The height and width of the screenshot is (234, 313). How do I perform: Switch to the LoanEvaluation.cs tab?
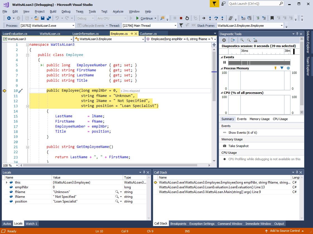(15, 34)
